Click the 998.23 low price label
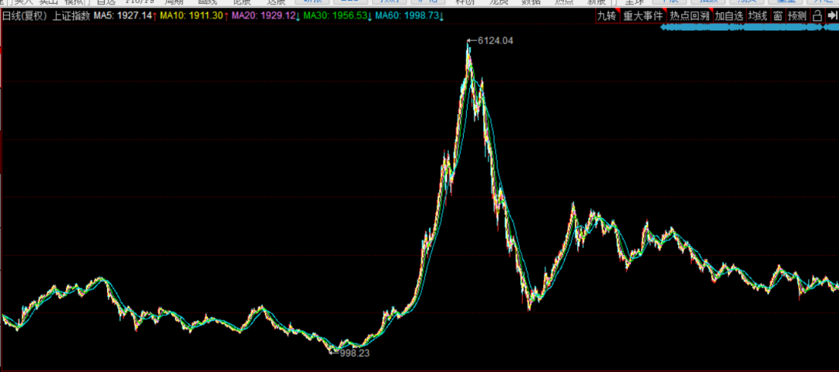The image size is (839, 372). click(355, 353)
